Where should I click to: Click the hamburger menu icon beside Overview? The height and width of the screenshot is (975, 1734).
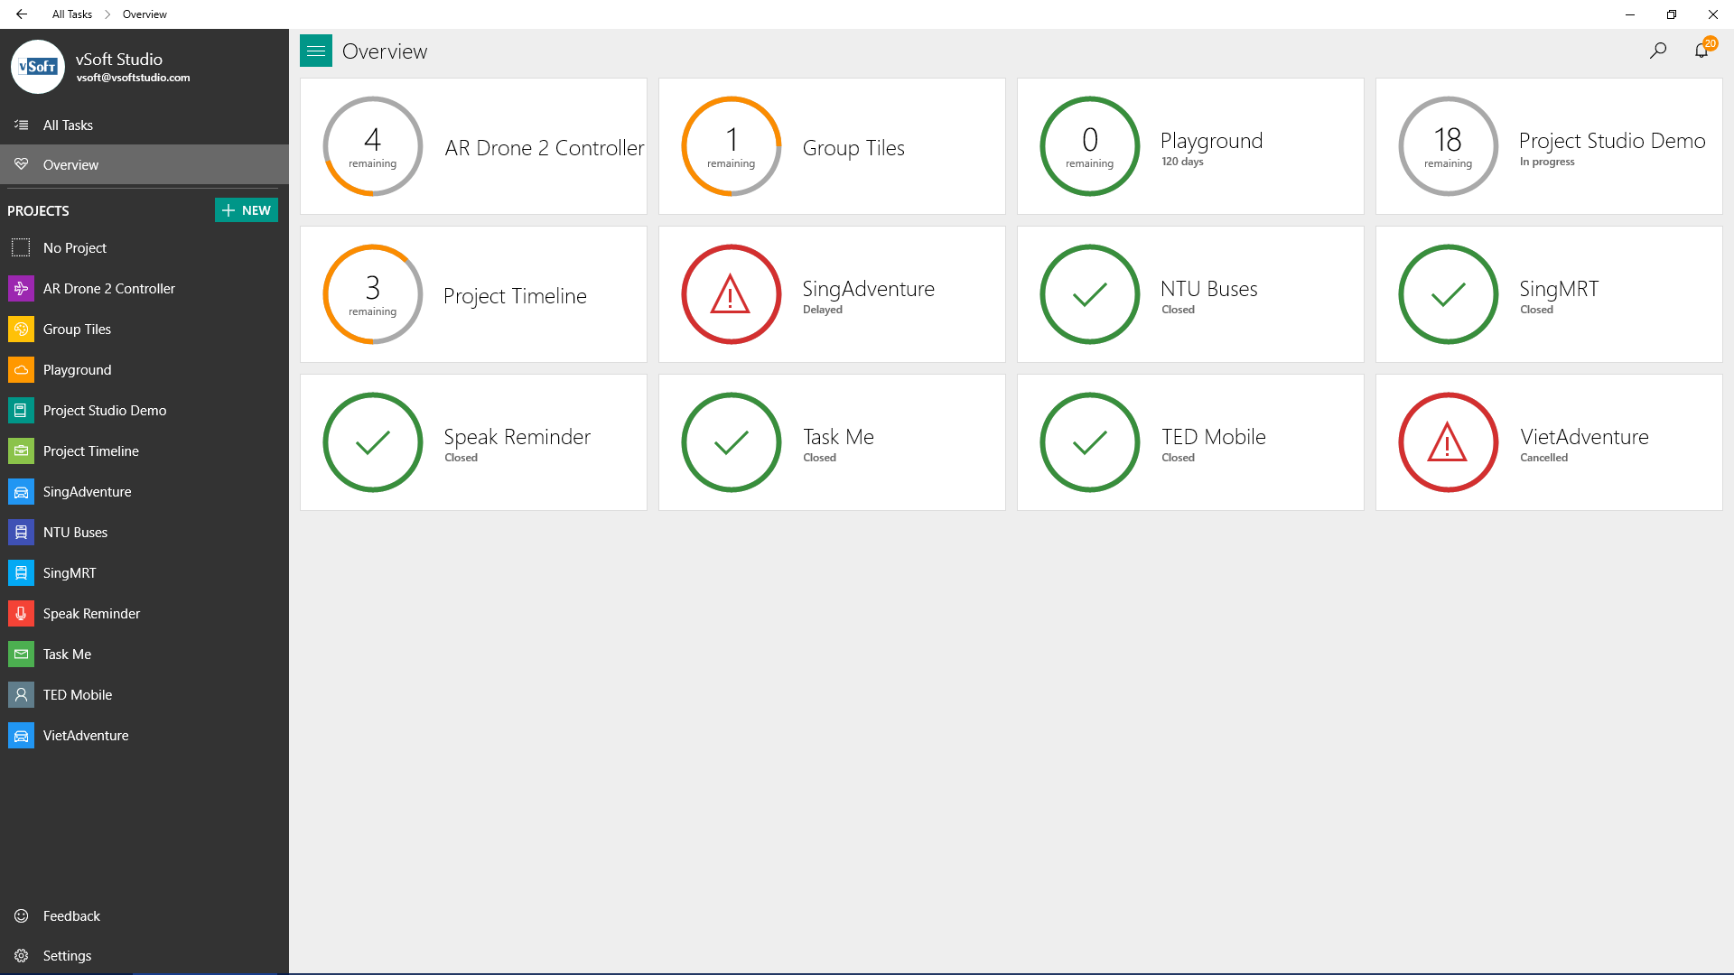[316, 51]
